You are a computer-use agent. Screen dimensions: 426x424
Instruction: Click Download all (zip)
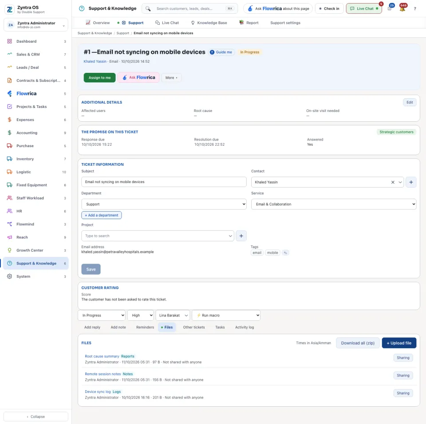pyautogui.click(x=358, y=343)
